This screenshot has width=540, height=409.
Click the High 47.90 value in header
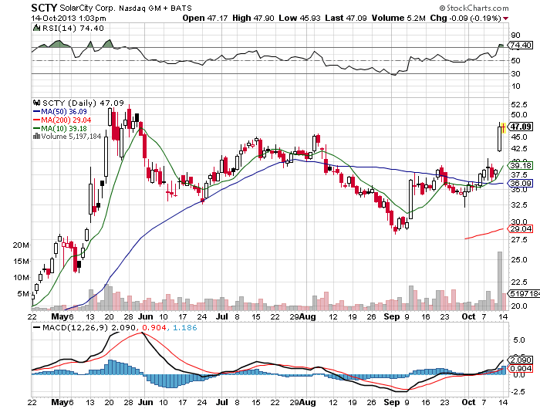click(253, 18)
